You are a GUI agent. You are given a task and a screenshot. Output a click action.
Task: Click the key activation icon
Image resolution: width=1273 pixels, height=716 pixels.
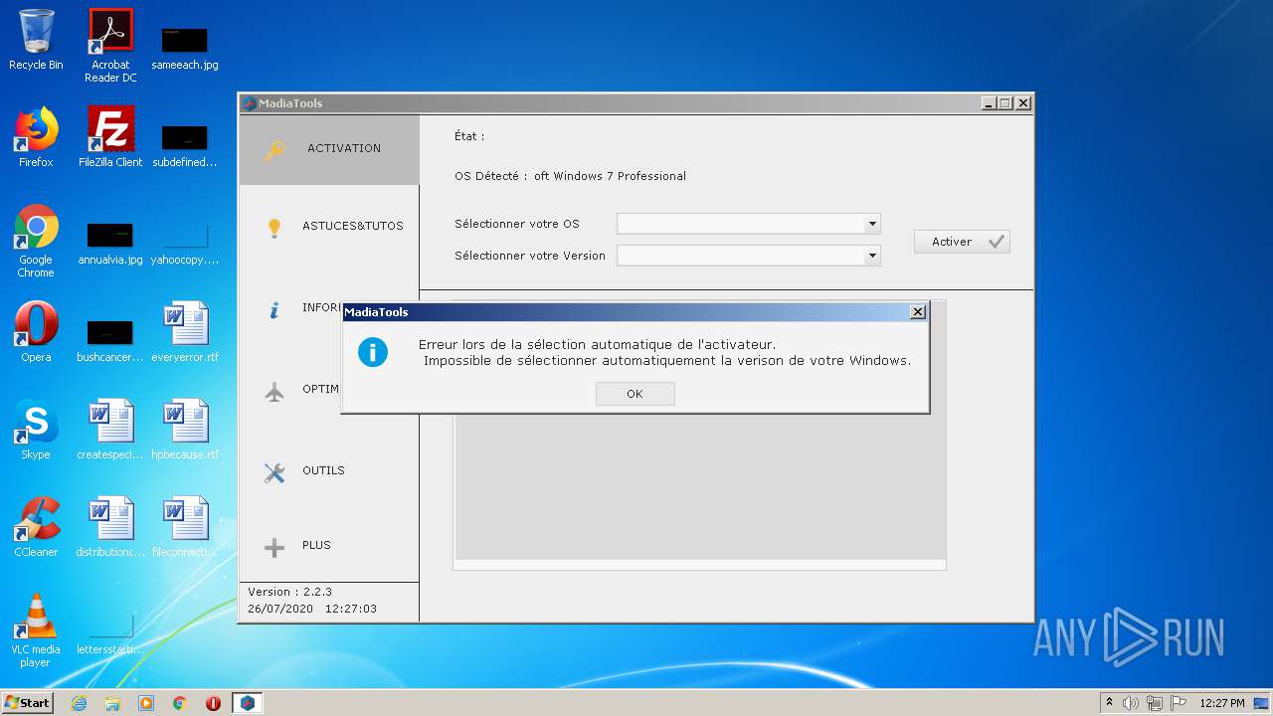[x=274, y=150]
